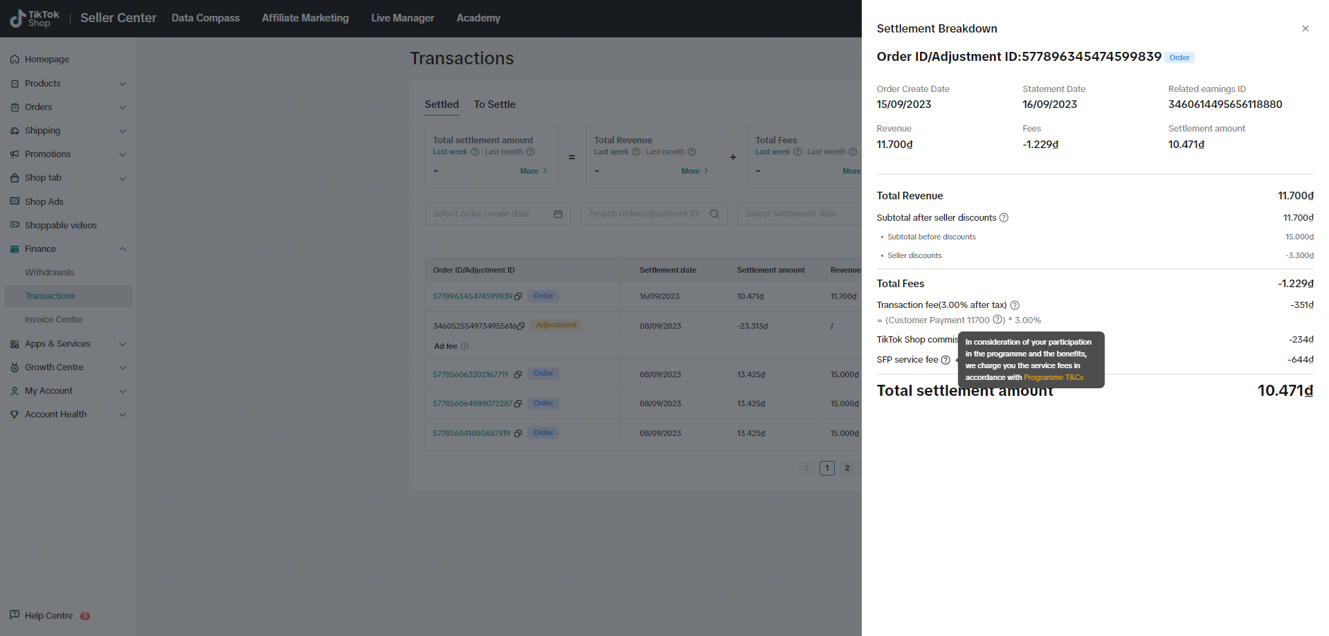Image resolution: width=1329 pixels, height=636 pixels.
Task: Copy order ID 577896345474599839 in table
Action: tap(518, 297)
